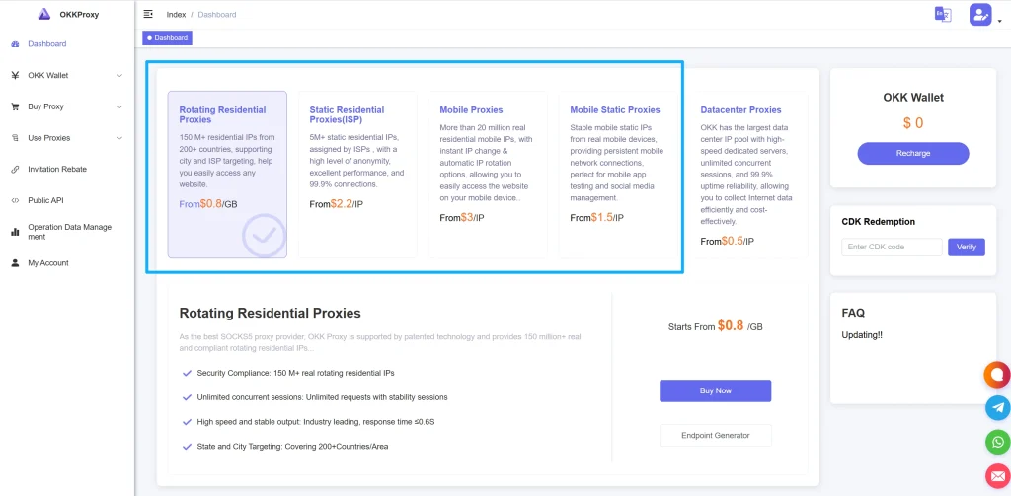The height and width of the screenshot is (496, 1011).
Task: Click the OKKProxy logo icon
Action: point(43,14)
